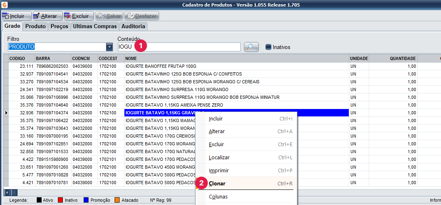Select Clonar in the context menu
The image size is (441, 205).
click(246, 183)
